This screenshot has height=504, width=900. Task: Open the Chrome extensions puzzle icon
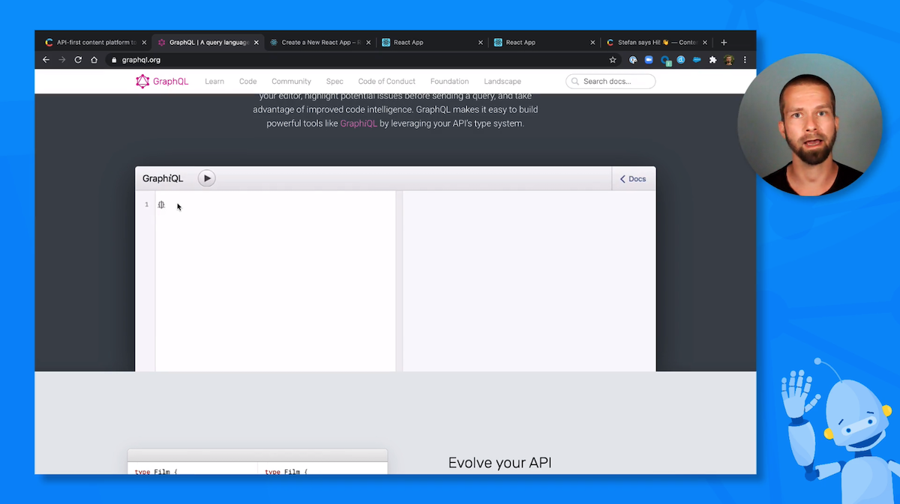(712, 60)
